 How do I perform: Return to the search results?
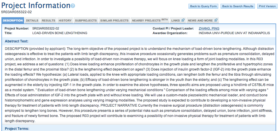tap(238, 6)
